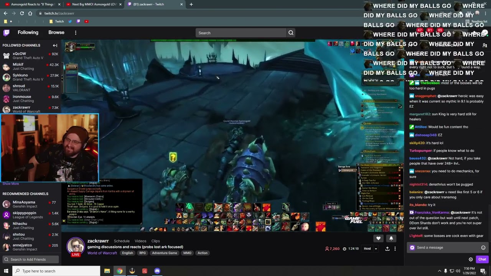This screenshot has height=276, width=491.
Task: Switch to Next Big MMO YouTube tab
Action: (x=93, y=4)
